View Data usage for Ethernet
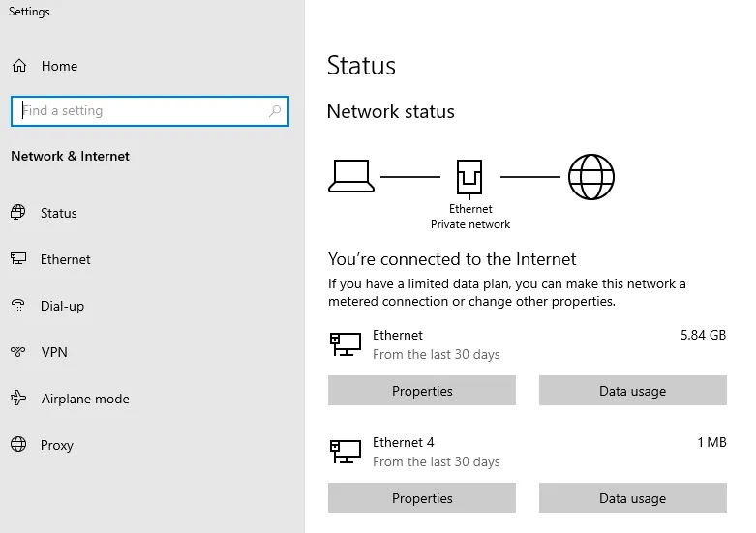This screenshot has height=533, width=756. [632, 391]
